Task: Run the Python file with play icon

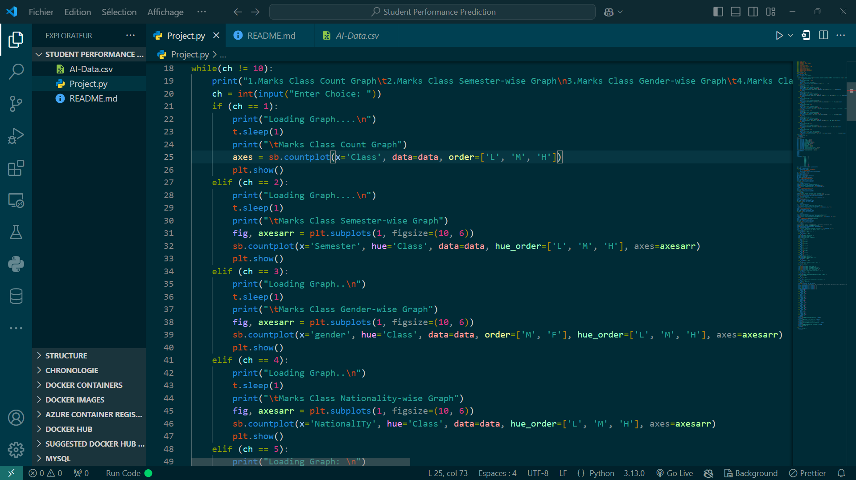Action: point(779,36)
